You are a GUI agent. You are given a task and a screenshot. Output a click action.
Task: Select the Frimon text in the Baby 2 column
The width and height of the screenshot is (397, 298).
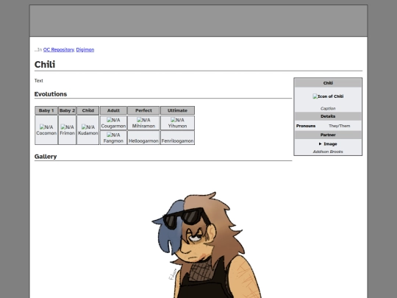pyautogui.click(x=68, y=133)
